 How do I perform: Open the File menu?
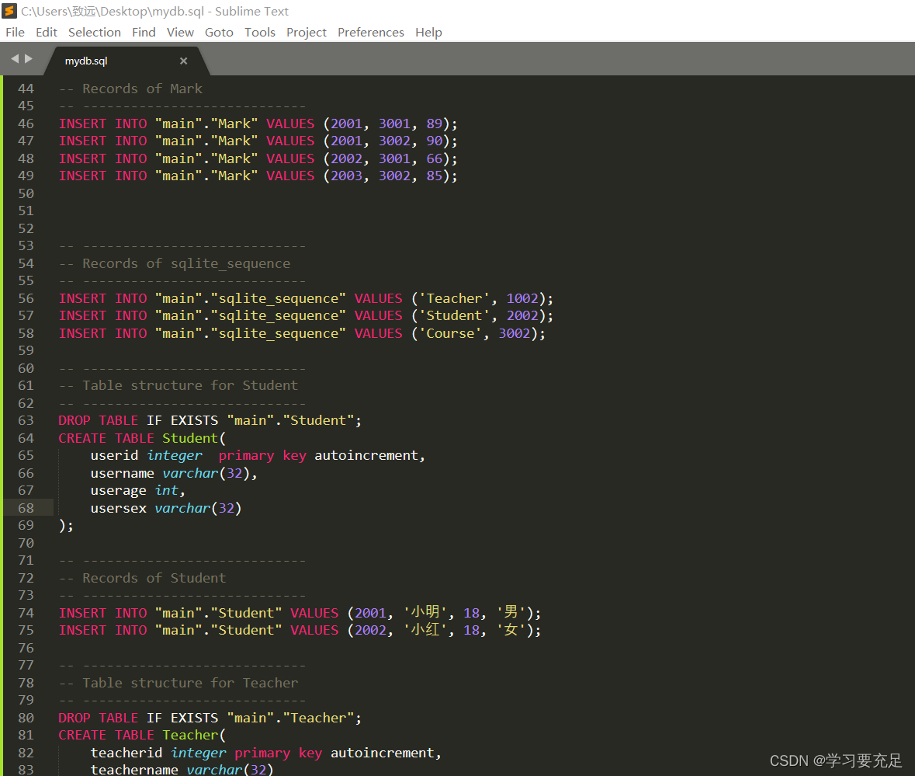click(x=15, y=32)
